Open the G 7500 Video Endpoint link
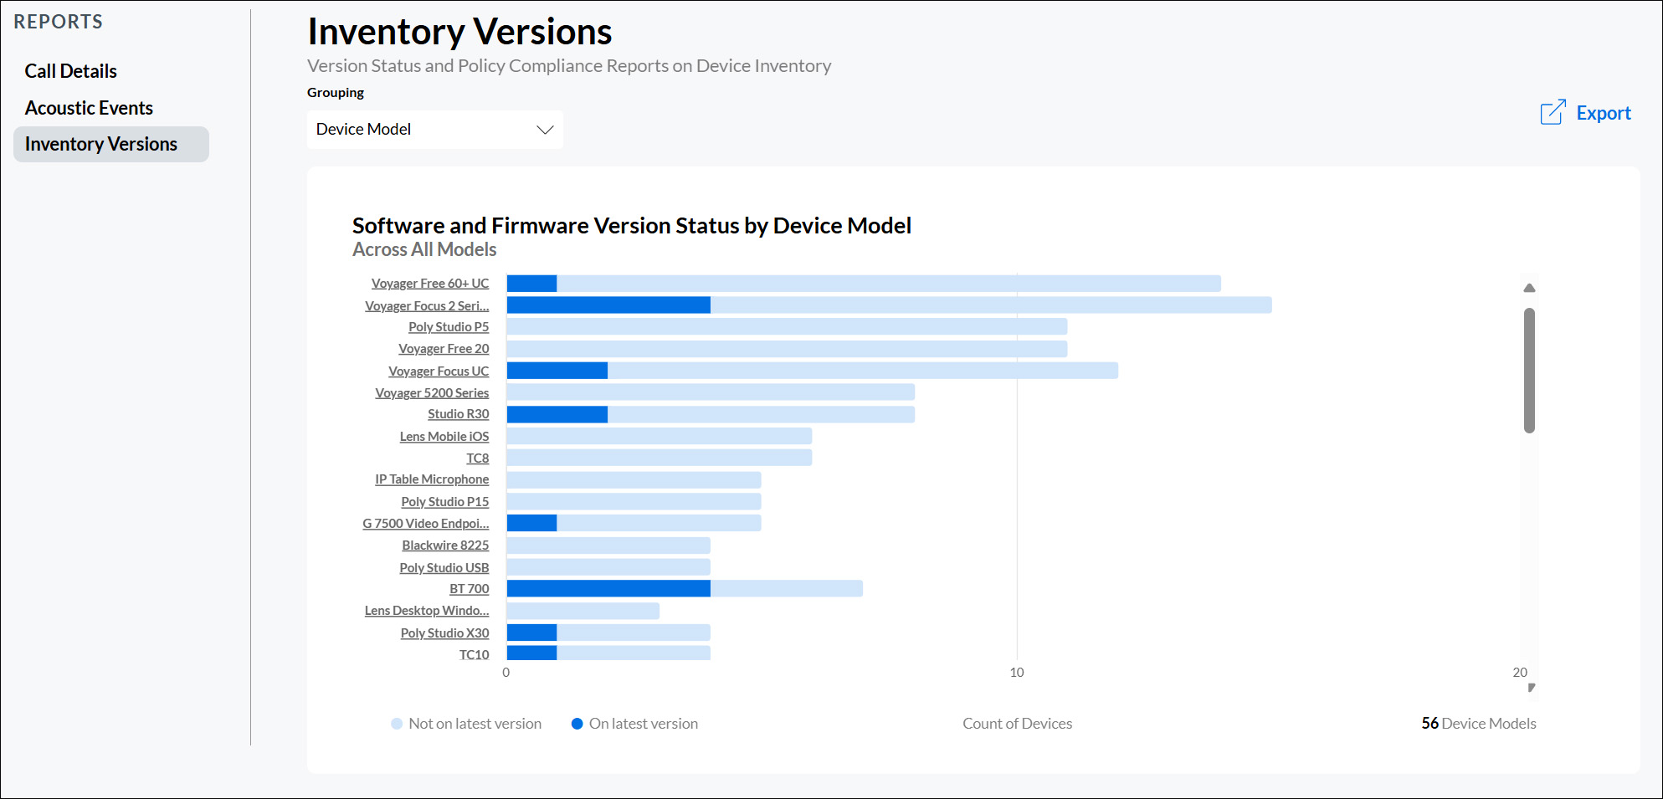 pyautogui.click(x=425, y=523)
